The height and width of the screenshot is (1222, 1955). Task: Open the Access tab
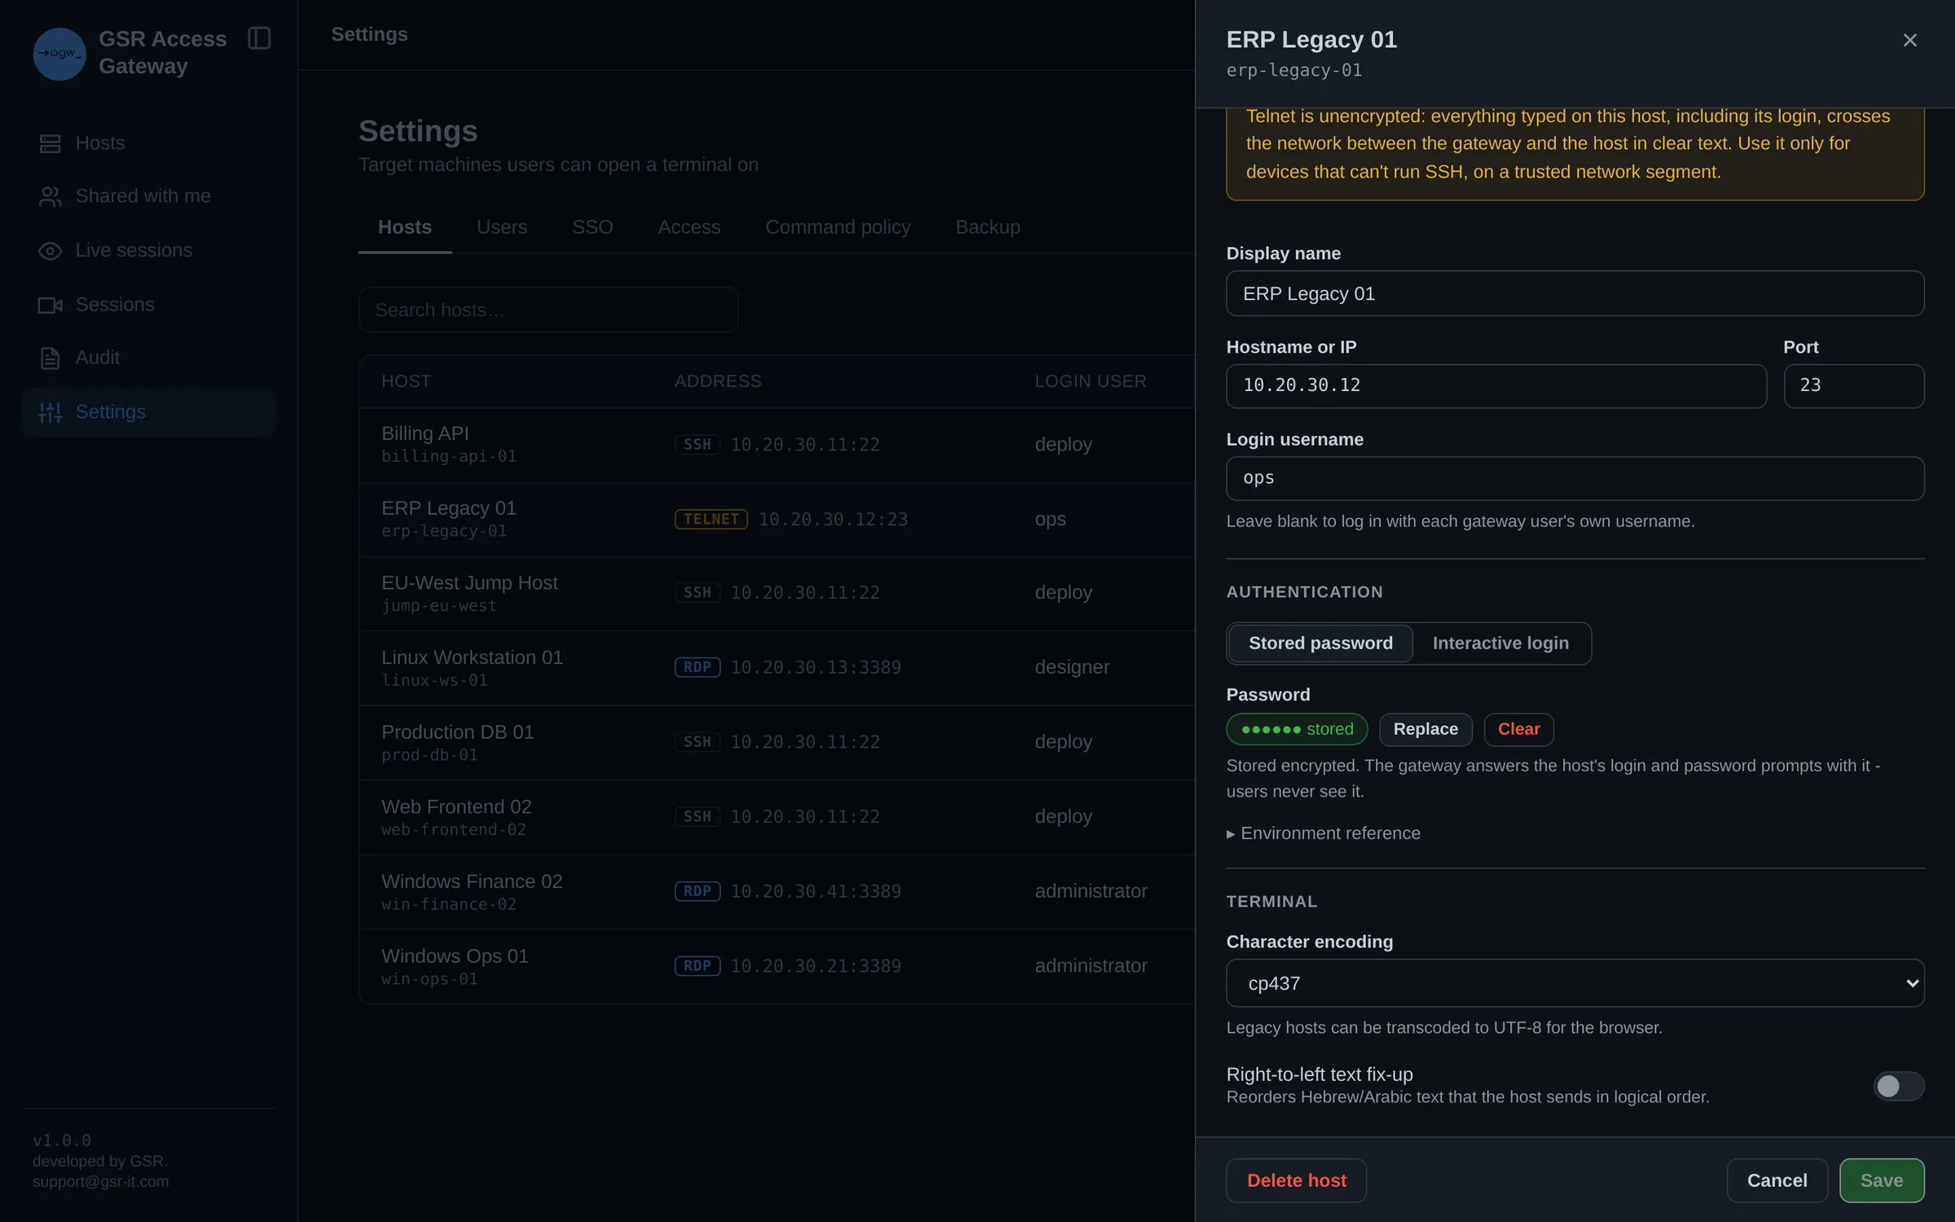[689, 226]
